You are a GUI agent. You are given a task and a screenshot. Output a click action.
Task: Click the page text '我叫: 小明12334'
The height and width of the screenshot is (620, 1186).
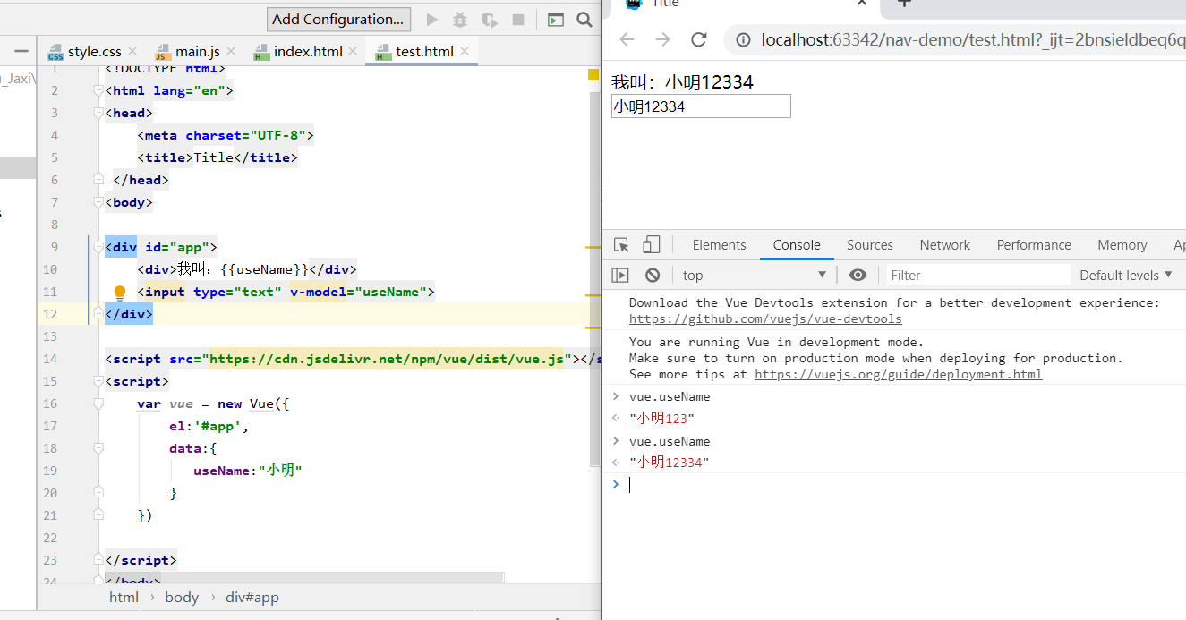click(x=682, y=82)
